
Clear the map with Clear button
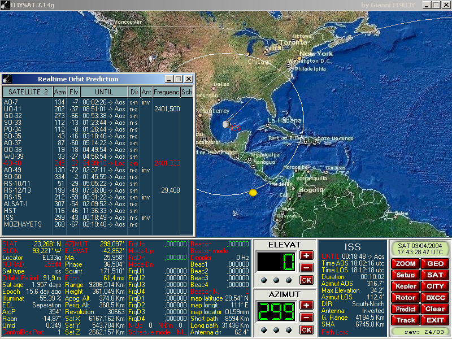(434, 309)
